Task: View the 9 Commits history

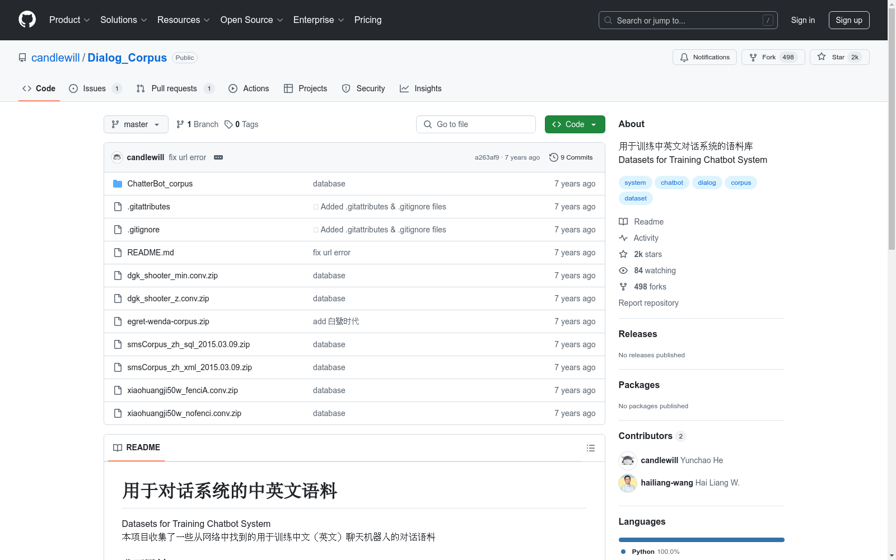Action: [x=571, y=157]
